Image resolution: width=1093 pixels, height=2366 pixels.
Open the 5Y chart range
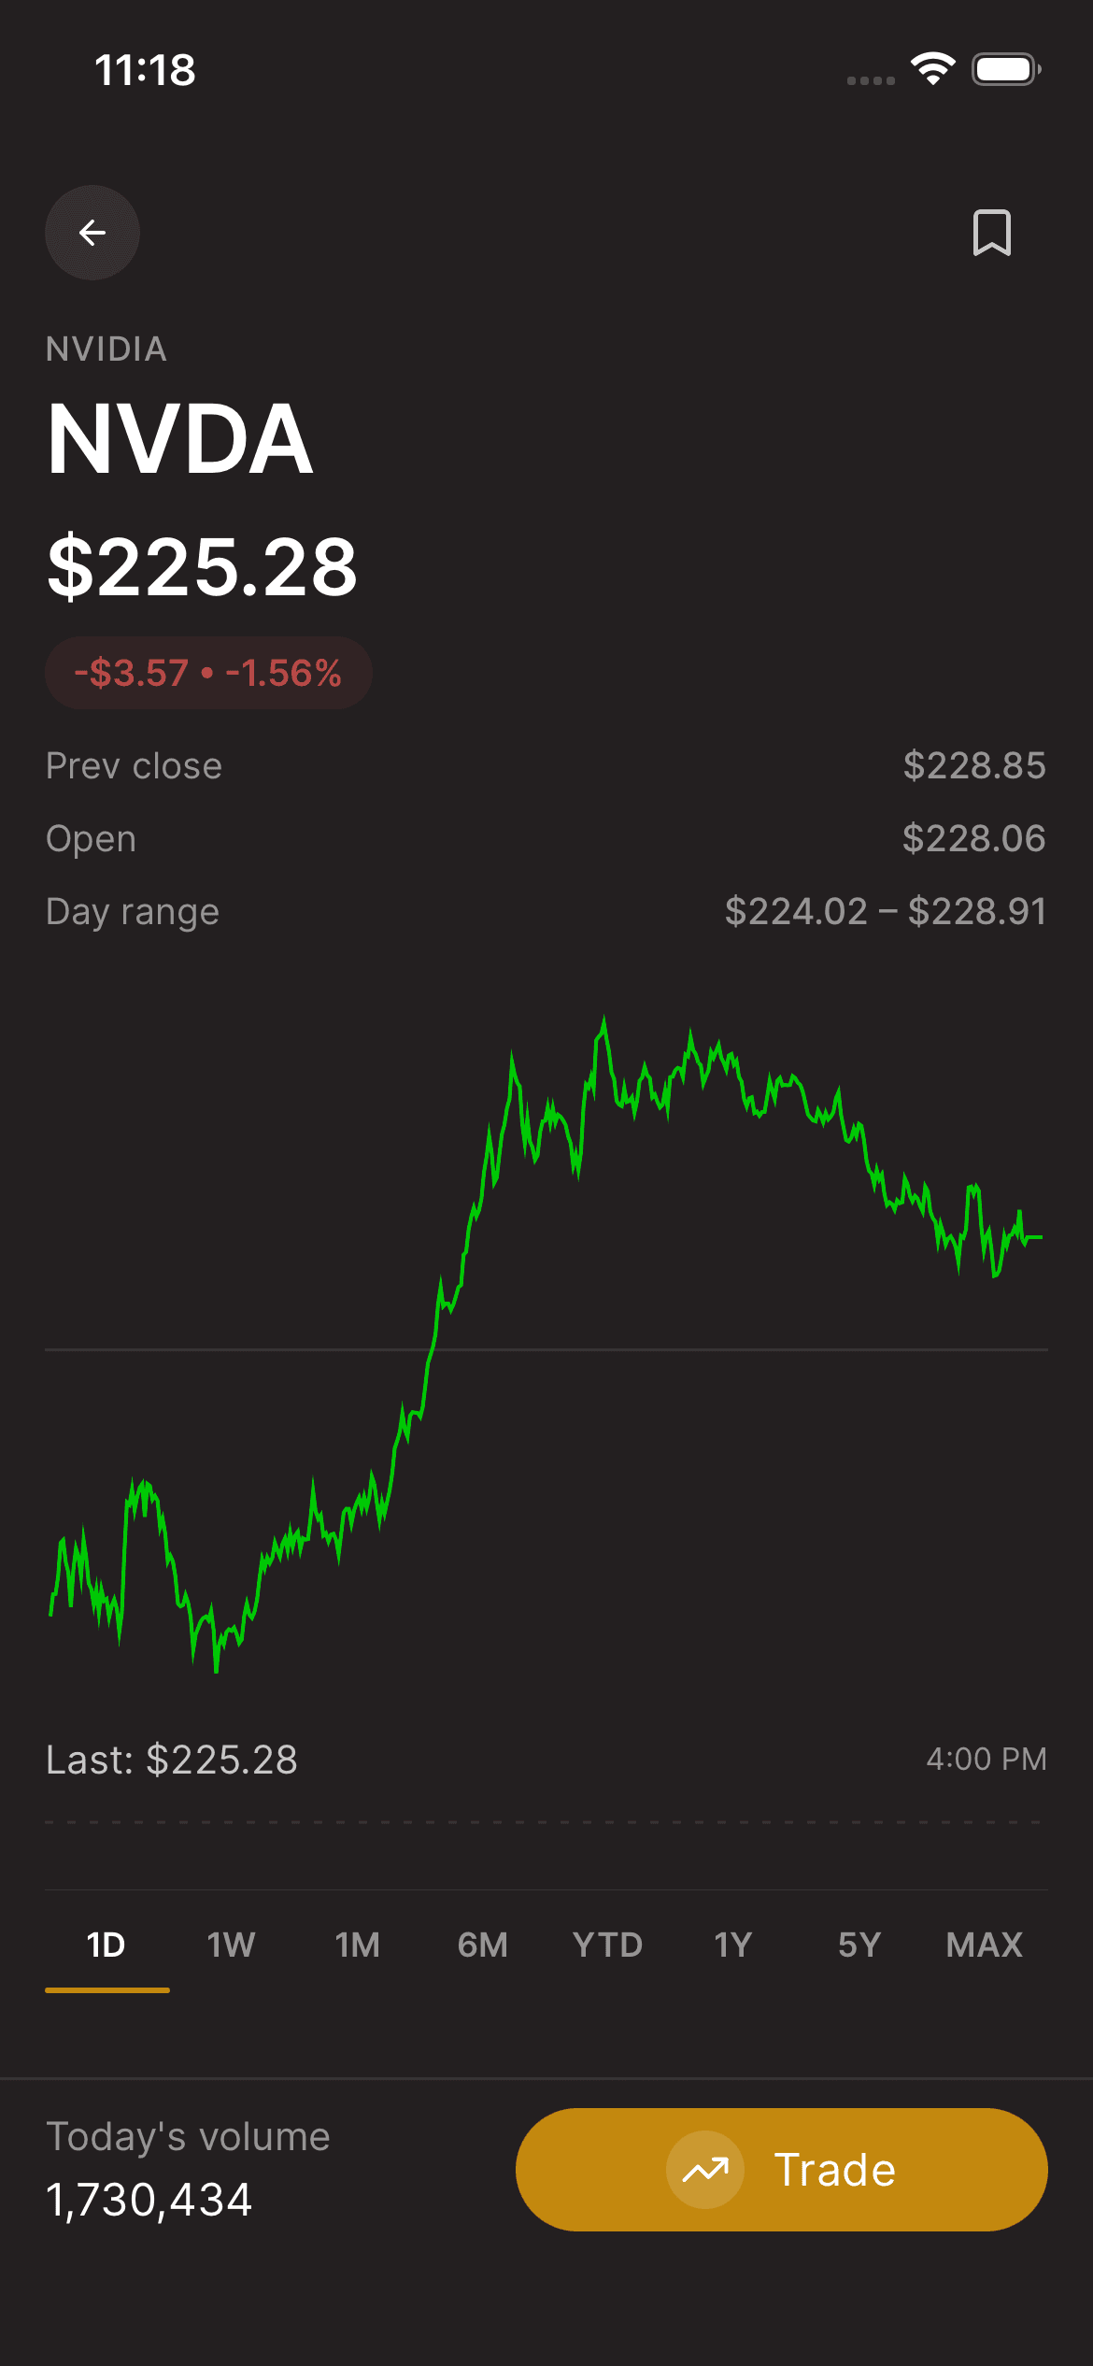point(859,1946)
